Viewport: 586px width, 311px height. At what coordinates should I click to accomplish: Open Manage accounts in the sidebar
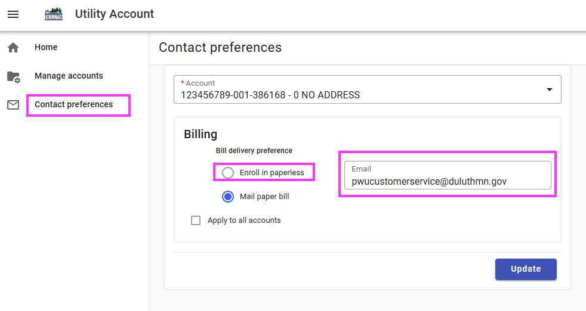point(69,76)
